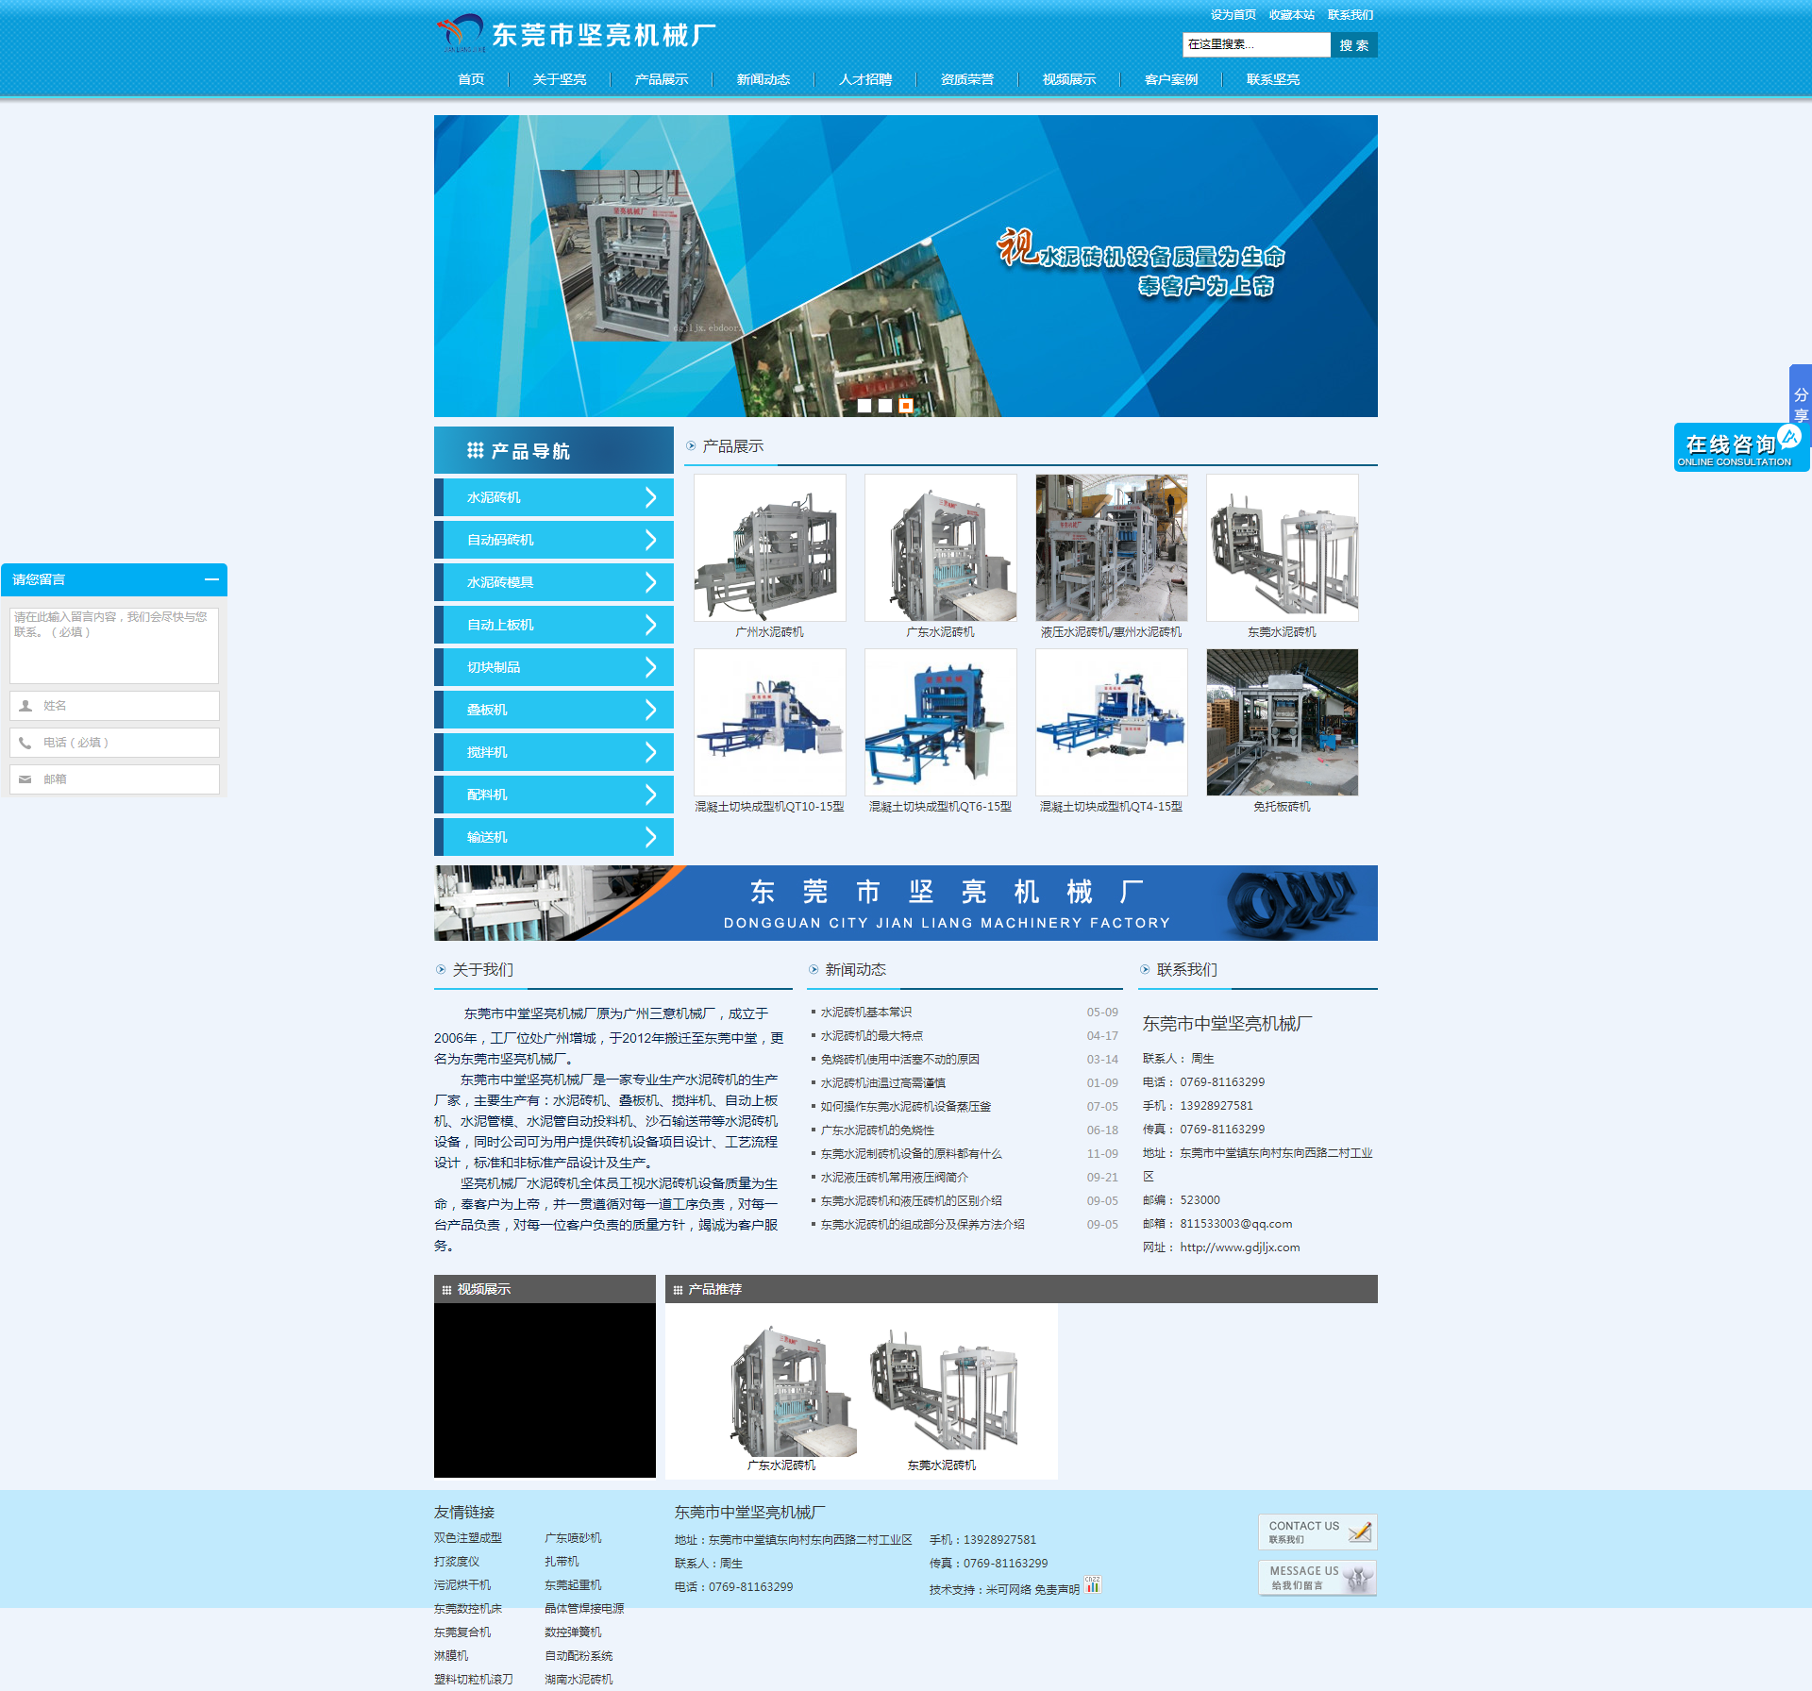Screen dimensions: 1812x1691
Task: Open the 在线咨询 online consultation widget
Action: tap(1733, 448)
